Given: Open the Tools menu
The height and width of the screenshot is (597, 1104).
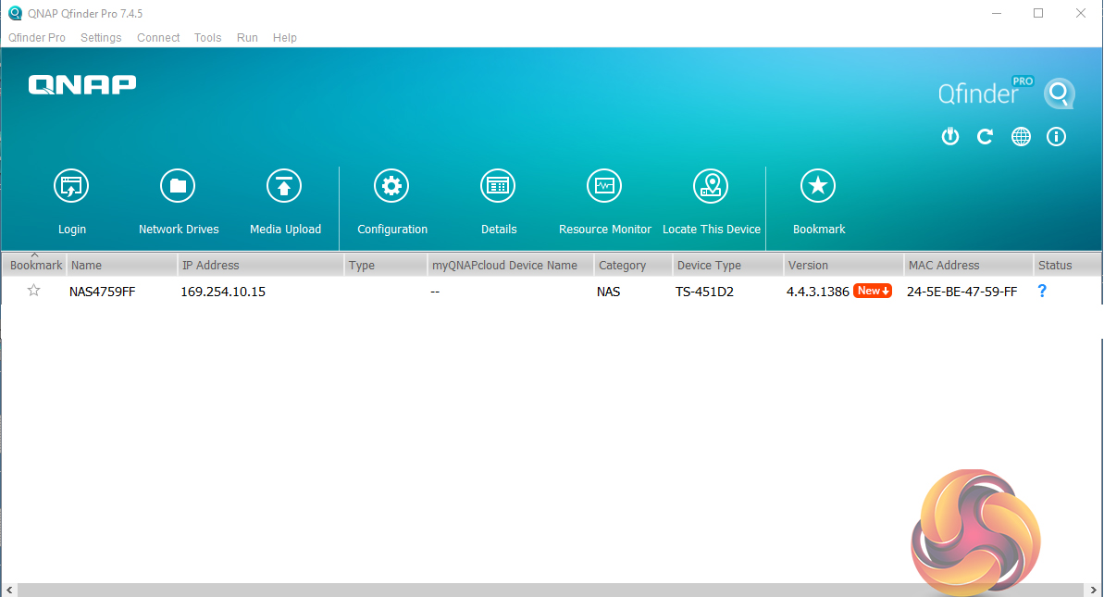Looking at the screenshot, I should click(x=207, y=38).
